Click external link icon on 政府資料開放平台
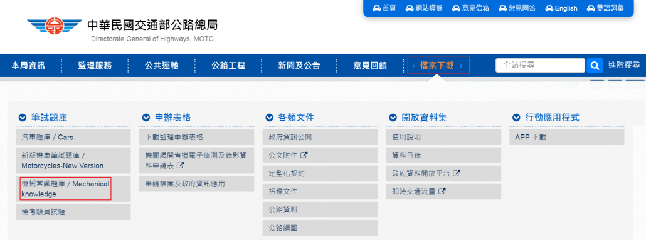 tap(456, 173)
